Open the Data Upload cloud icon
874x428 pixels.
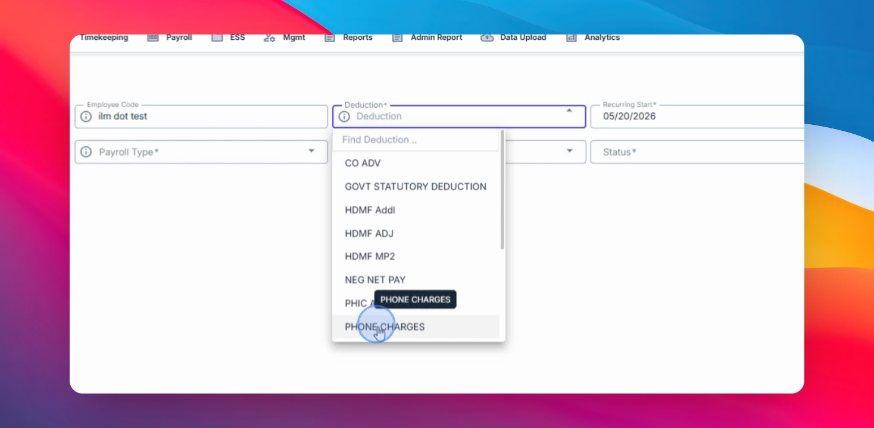point(487,37)
